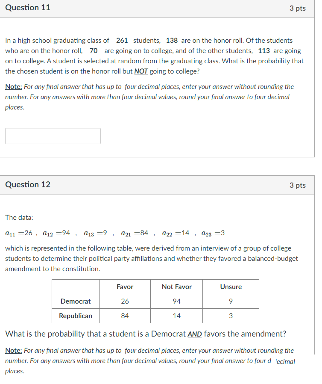The width and height of the screenshot is (322, 384).
Task: Select the Unsure column header
Action: (x=230, y=287)
